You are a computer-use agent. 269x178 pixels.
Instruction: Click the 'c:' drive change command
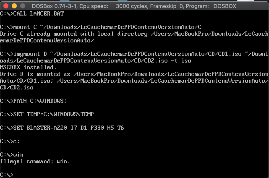click(10, 141)
